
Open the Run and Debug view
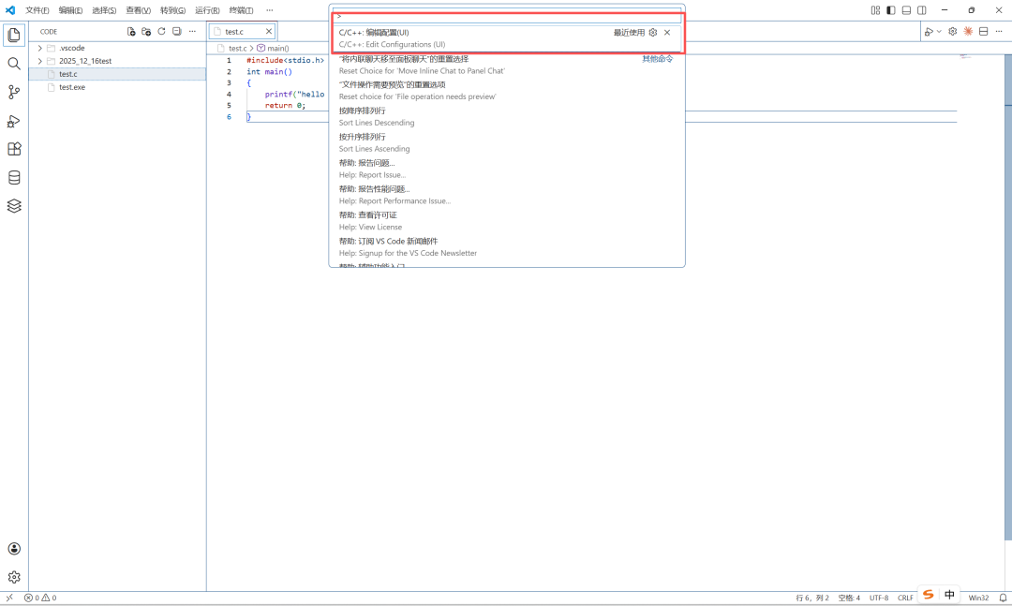pos(13,121)
